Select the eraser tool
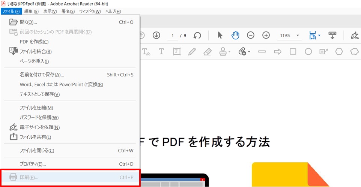Screen dimensions: 361x187 tap(208, 51)
